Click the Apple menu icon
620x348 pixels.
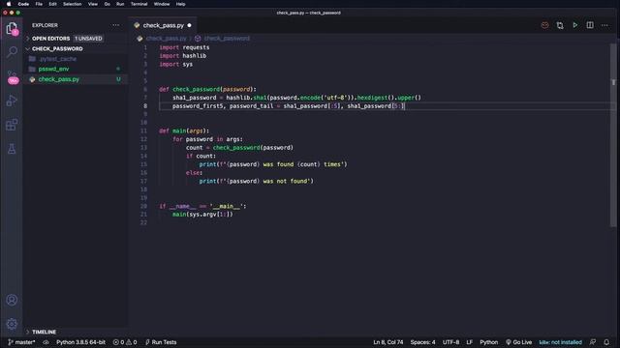(x=9, y=4)
